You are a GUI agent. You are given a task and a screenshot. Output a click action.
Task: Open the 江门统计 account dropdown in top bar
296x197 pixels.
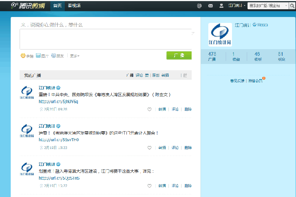pyautogui.click(x=237, y=6)
